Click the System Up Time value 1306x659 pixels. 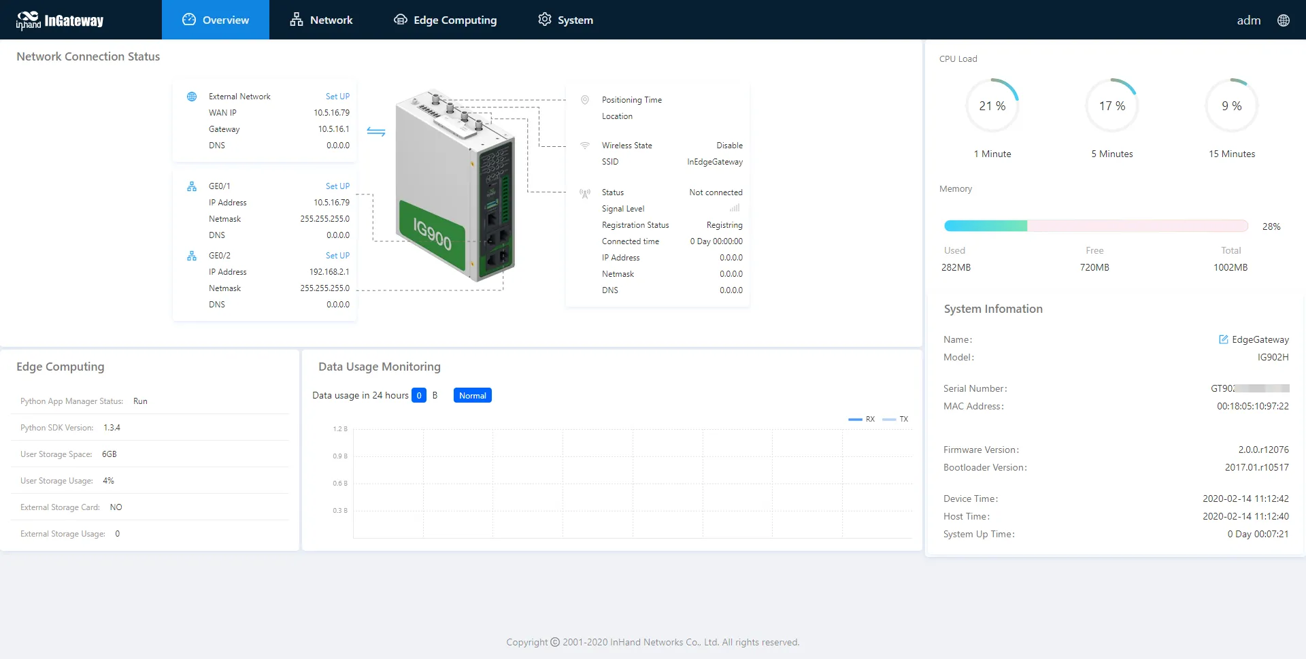(1258, 534)
